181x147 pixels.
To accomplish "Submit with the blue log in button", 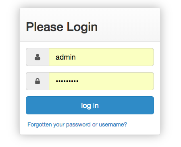I will pyautogui.click(x=90, y=105).
